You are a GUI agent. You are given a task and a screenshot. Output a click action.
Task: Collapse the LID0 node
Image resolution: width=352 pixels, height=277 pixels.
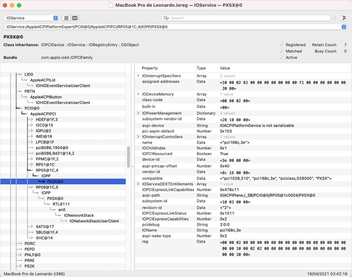pyautogui.click(x=21, y=74)
